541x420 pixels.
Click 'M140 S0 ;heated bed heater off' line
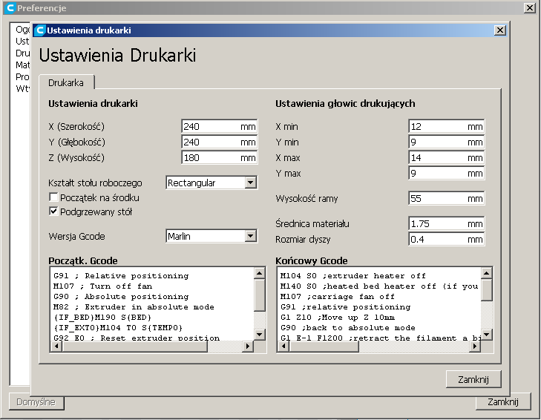pos(379,286)
